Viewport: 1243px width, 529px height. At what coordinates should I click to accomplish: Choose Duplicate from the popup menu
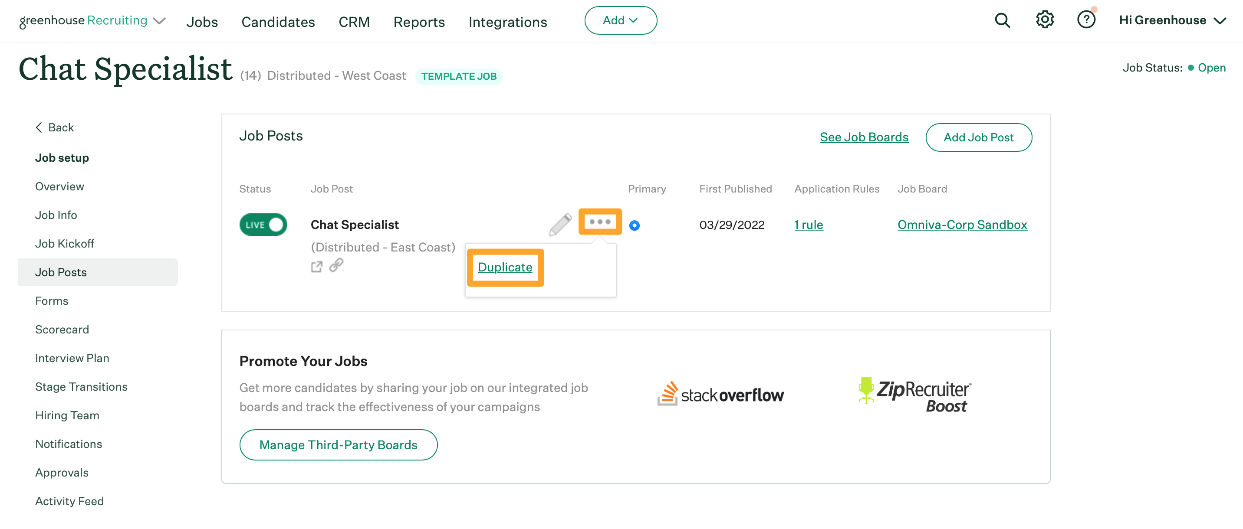(x=505, y=267)
